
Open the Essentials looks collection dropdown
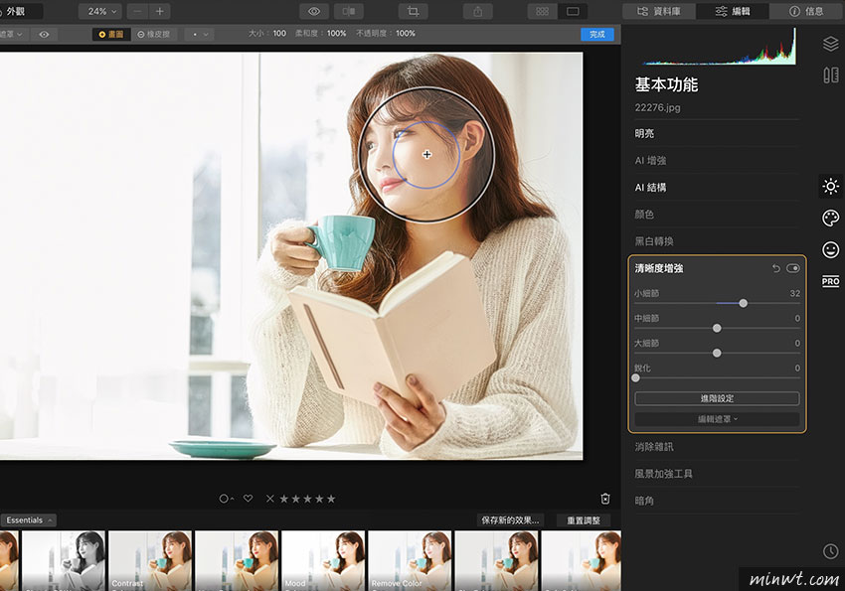point(29,519)
